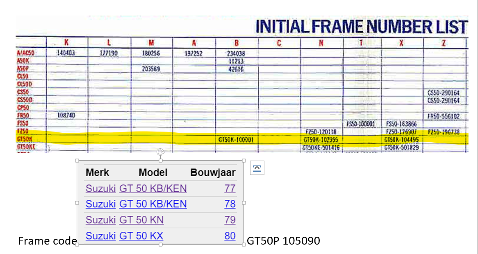Click the FZ50-196738 cell

point(444,132)
